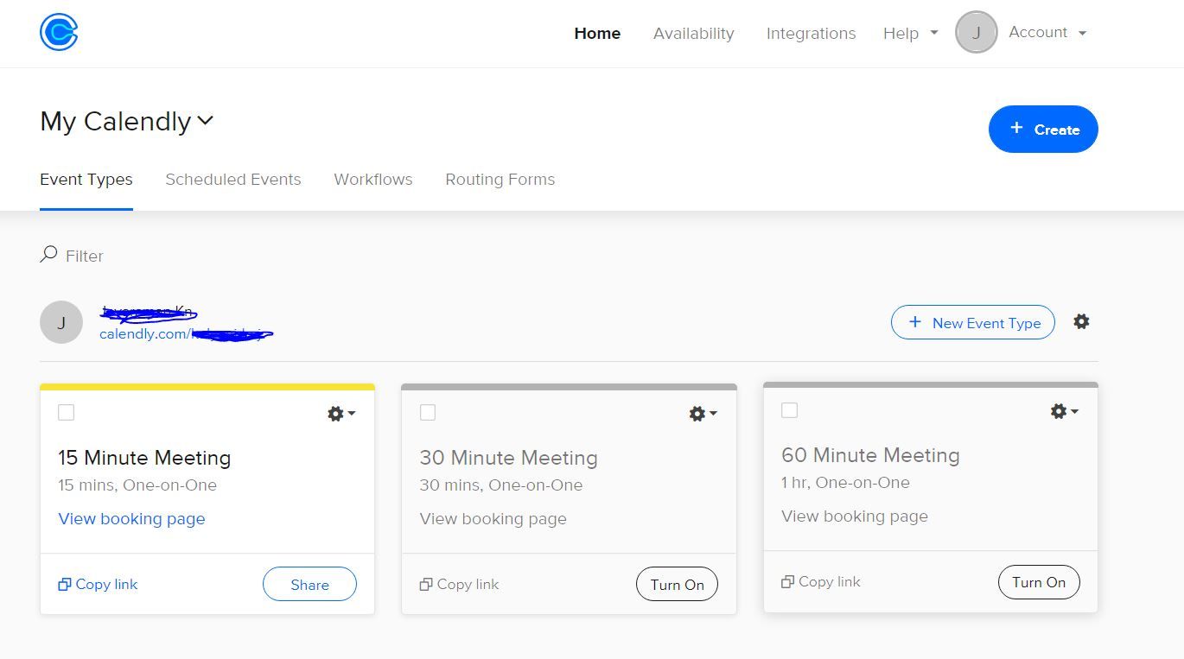The height and width of the screenshot is (659, 1184).
Task: Click the J account avatar in header
Action: (977, 33)
